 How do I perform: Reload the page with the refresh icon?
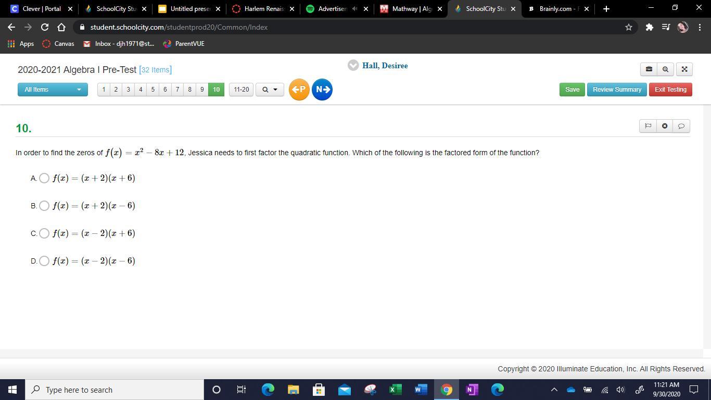45,27
